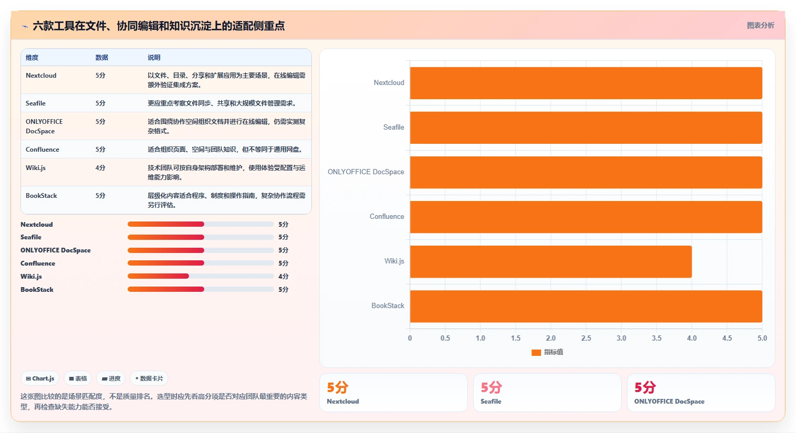Open the Seafile 5分 data card
796x433 pixels.
pyautogui.click(x=547, y=393)
